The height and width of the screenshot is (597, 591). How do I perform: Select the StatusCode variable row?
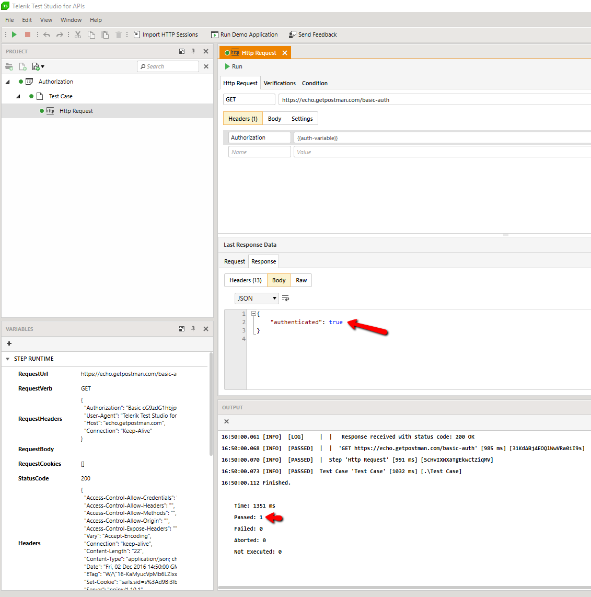106,478
